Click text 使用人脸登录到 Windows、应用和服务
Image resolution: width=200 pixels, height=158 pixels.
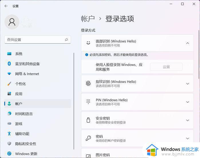pyautogui.click(x=119, y=67)
